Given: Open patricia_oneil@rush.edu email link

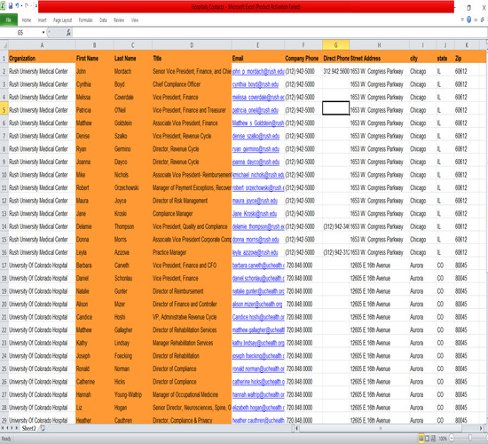Looking at the screenshot, I should tap(255, 110).
